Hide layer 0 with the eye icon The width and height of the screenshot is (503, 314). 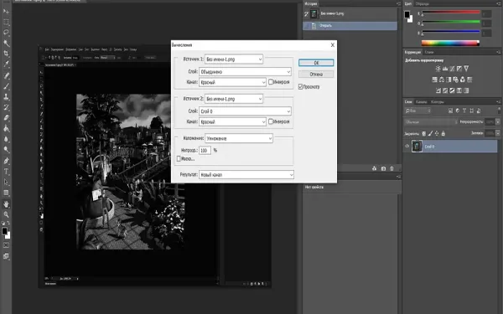point(407,146)
